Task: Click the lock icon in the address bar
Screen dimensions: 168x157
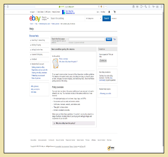Action: [x=60, y=7]
